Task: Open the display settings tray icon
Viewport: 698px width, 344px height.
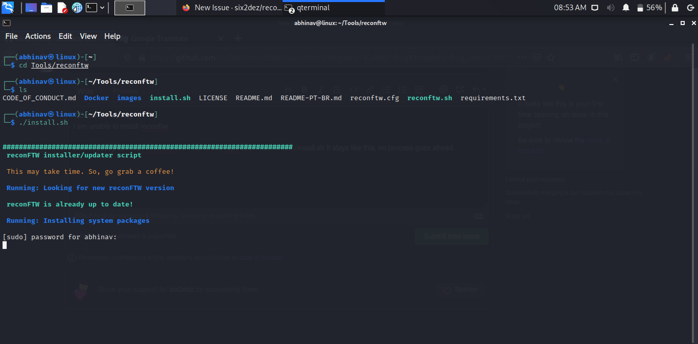Action: click(x=595, y=8)
